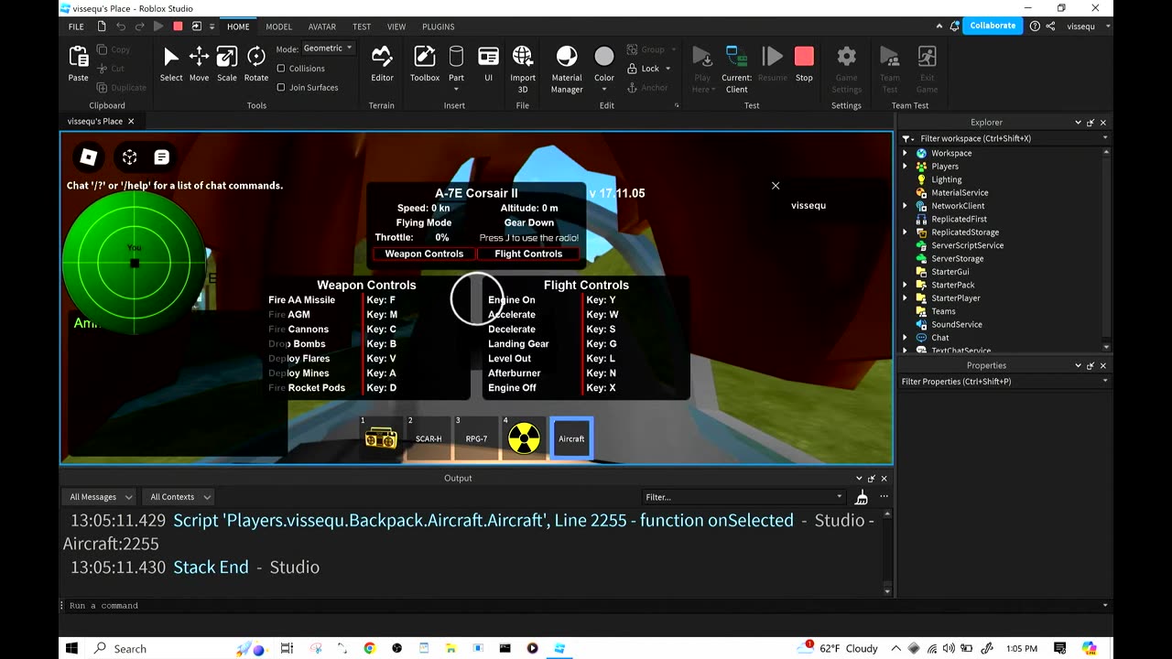Click the Output filter field
This screenshot has height=659, width=1172.
pos(743,497)
